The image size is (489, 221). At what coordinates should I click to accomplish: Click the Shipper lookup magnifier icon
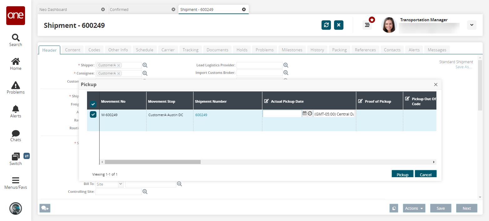click(x=145, y=65)
